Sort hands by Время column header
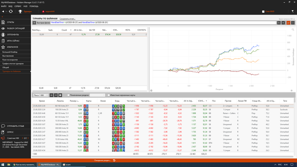The image size is (297, 167). [42, 101]
